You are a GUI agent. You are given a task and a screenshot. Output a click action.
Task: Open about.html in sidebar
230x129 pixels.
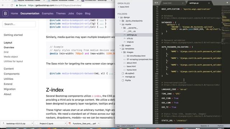pos(132,63)
